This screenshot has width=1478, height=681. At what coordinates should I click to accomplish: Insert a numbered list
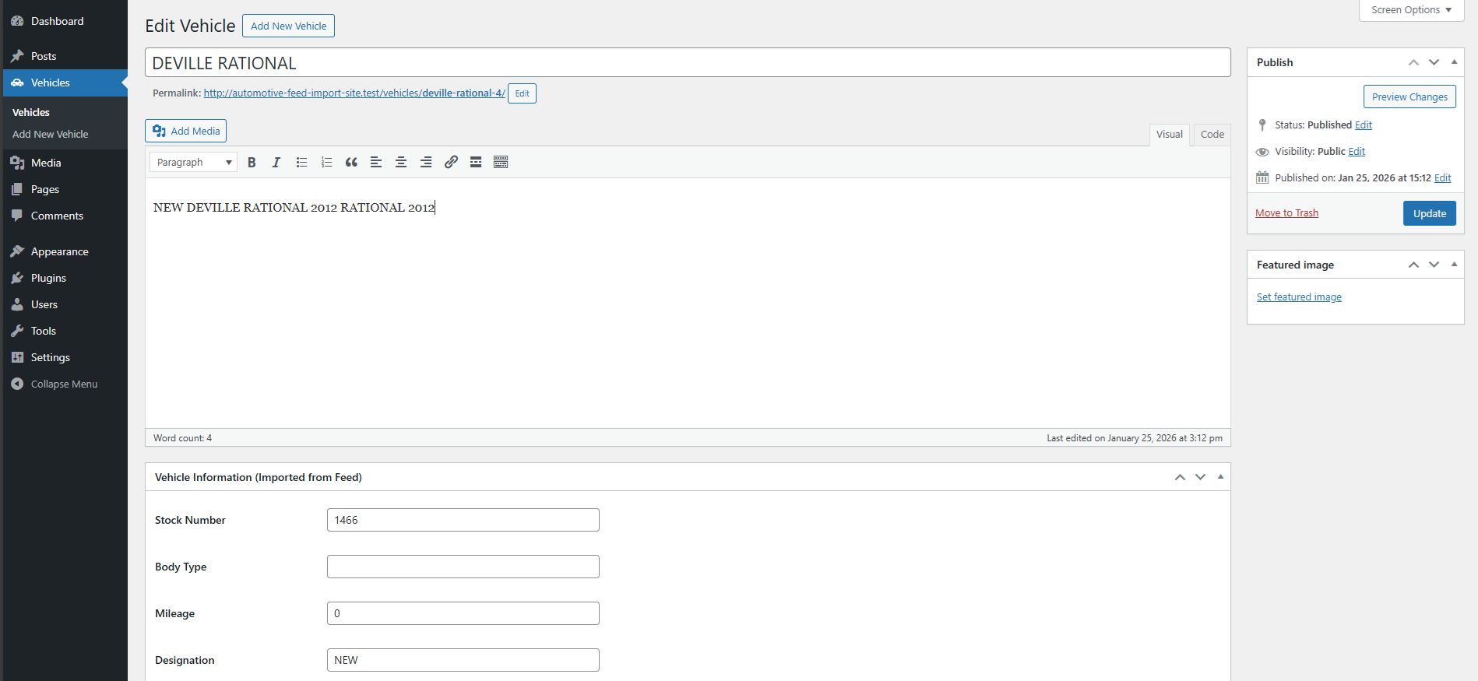(x=326, y=162)
